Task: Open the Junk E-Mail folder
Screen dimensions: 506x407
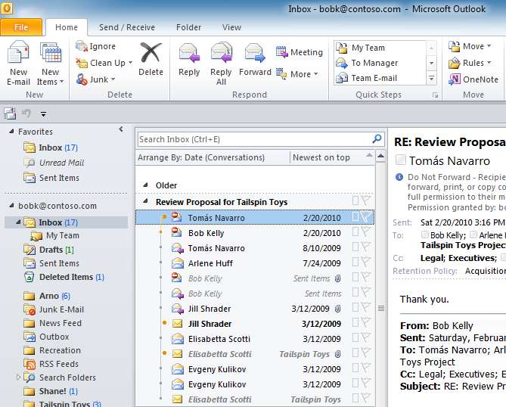Action: (x=54, y=309)
